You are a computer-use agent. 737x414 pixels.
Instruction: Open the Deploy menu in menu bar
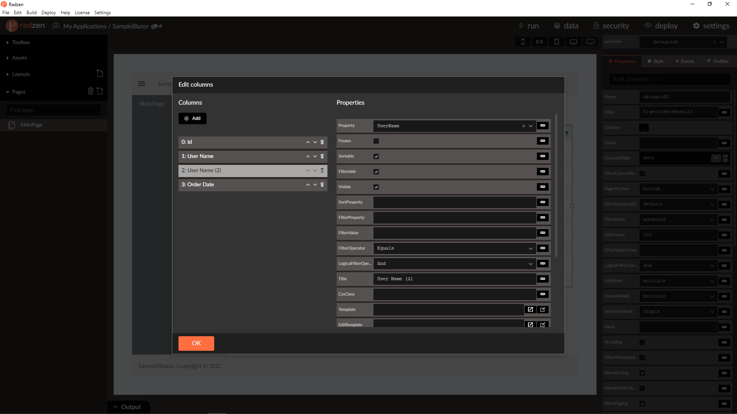(48, 13)
